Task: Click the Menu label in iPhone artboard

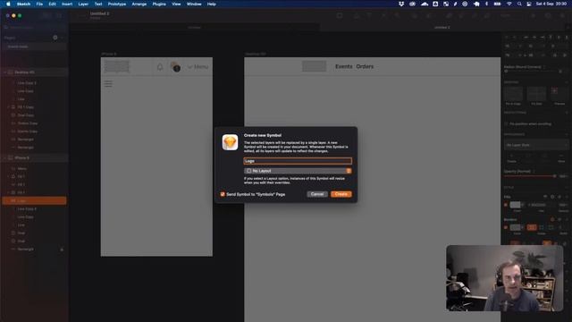Action: 201,67
